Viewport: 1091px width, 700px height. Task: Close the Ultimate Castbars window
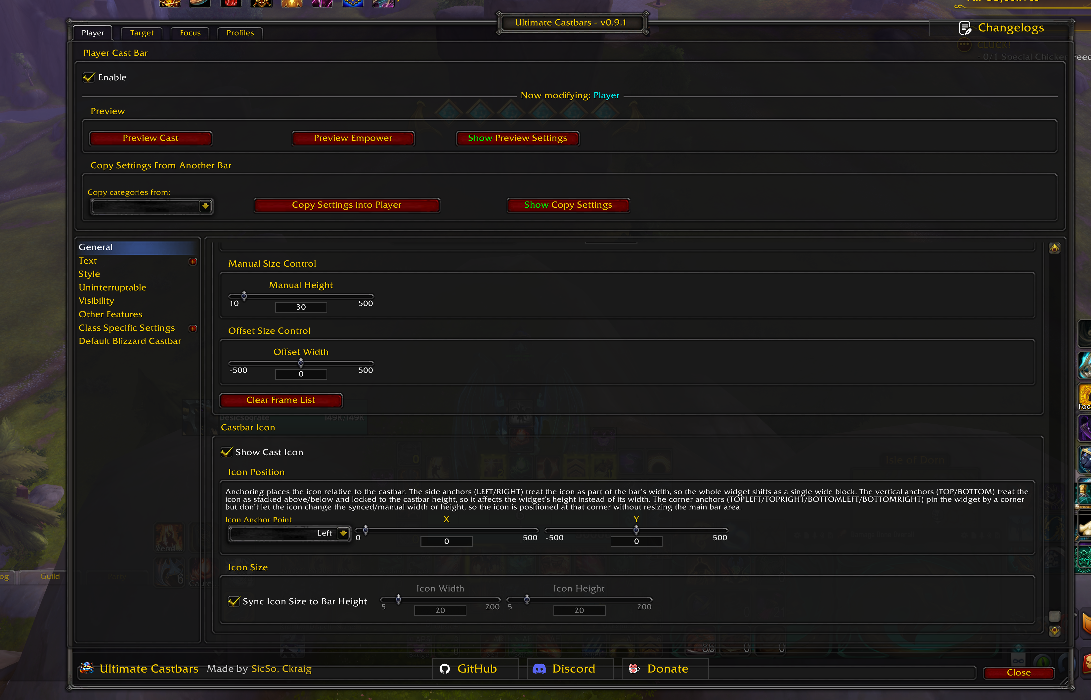tap(1018, 672)
